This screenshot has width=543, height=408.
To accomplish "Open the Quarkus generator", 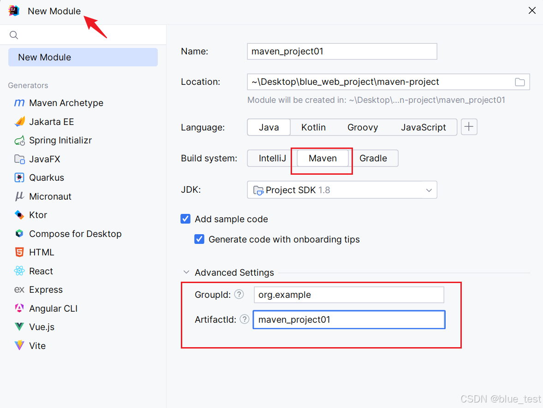I will (47, 177).
